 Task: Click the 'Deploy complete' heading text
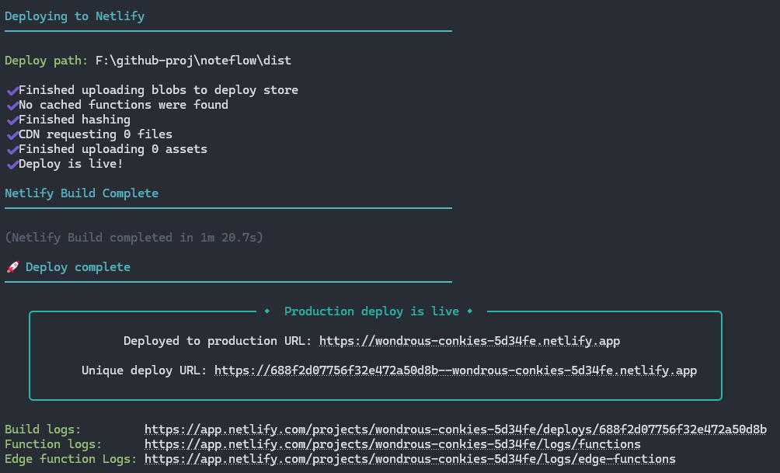tap(78, 267)
